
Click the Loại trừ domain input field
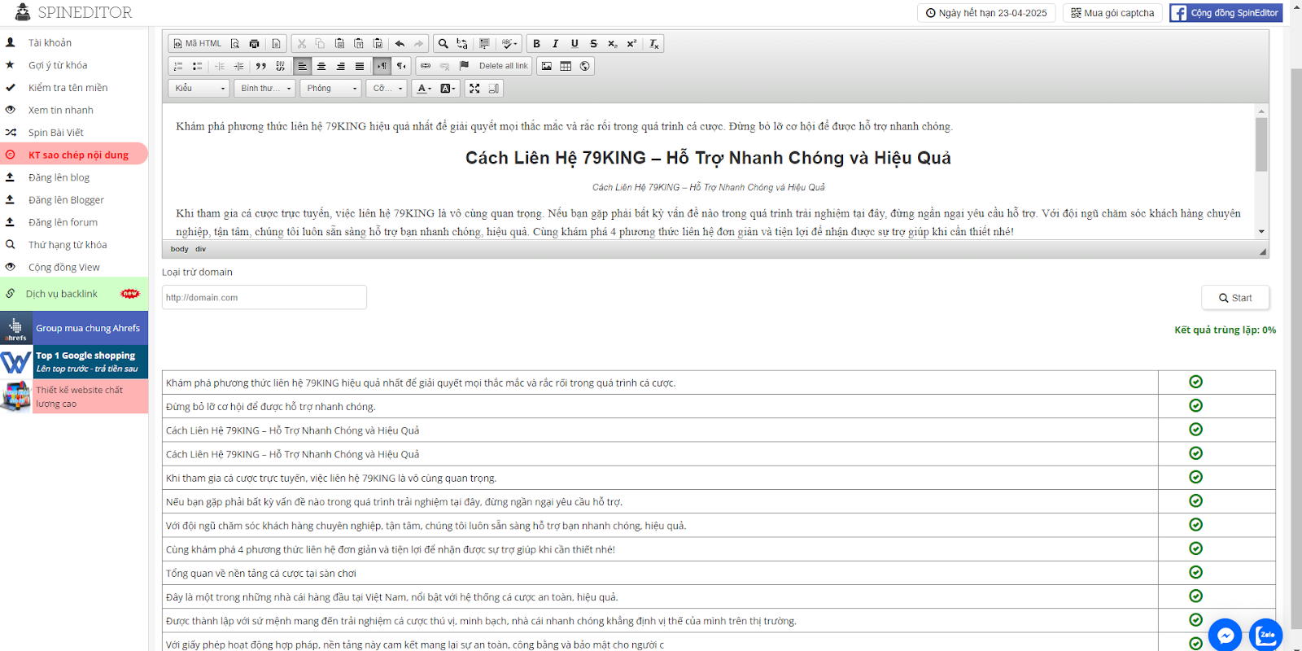[x=264, y=297]
